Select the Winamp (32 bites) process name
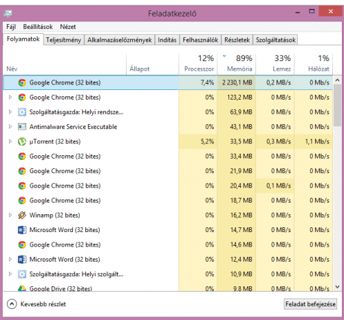 (54, 215)
